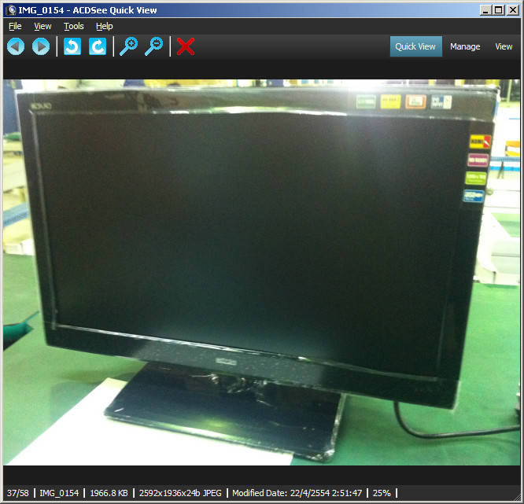Zoom out using the magnifier minus icon

(x=154, y=46)
